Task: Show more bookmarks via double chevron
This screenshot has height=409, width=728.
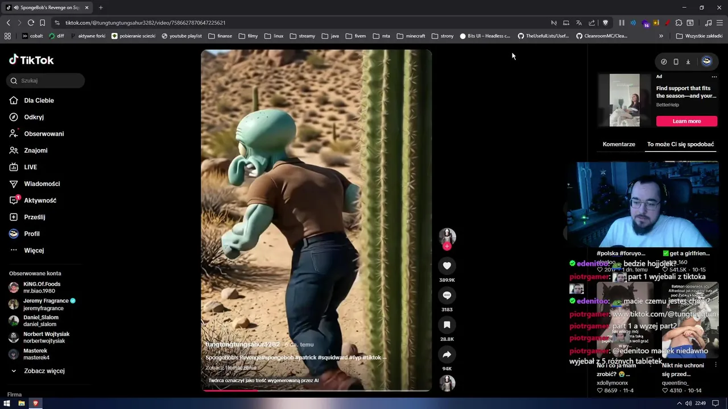Action: tap(661, 36)
